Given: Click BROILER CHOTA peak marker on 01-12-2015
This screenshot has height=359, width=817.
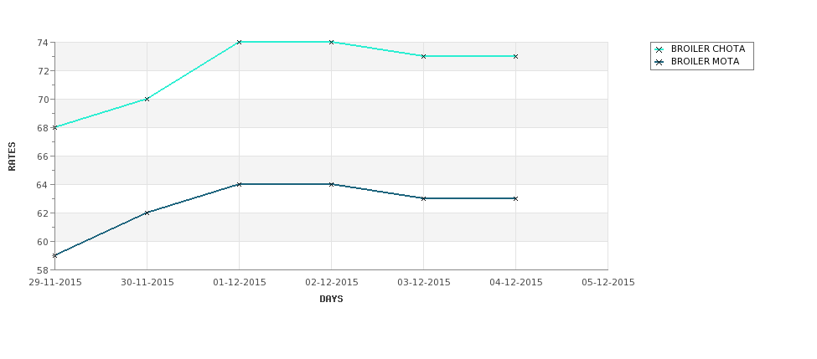Looking at the screenshot, I should [239, 42].
